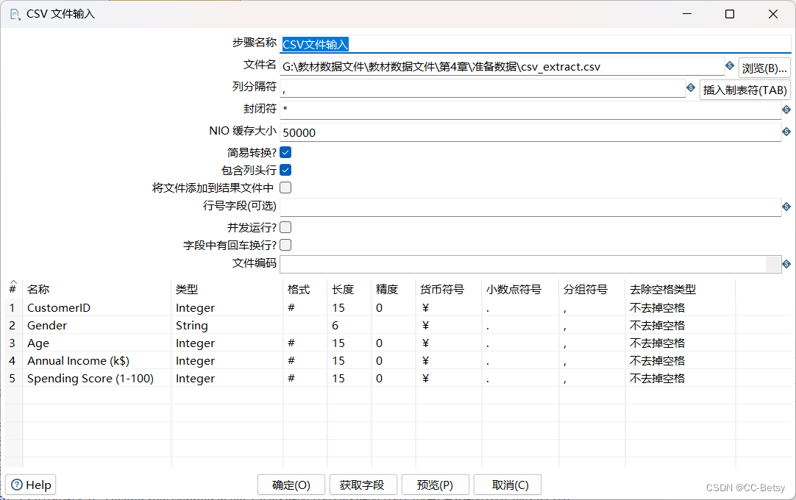
Task: Click the variable icon beside 封闭符
Action: 786,110
